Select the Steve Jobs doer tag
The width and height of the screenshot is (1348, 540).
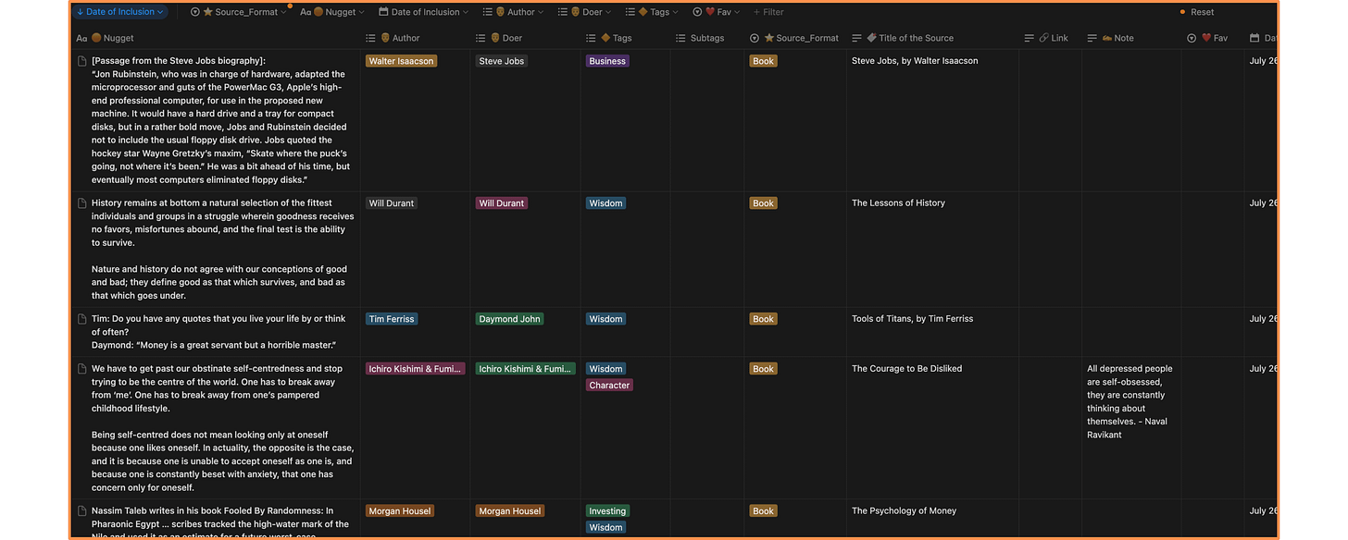click(x=501, y=61)
